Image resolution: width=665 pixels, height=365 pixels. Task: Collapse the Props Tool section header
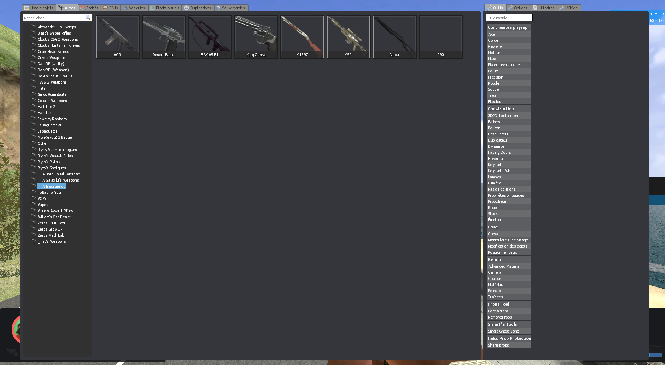[509, 304]
